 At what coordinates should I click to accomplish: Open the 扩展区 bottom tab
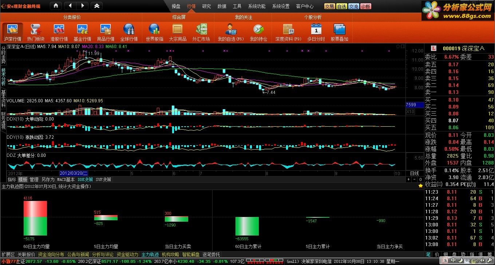click(8, 254)
